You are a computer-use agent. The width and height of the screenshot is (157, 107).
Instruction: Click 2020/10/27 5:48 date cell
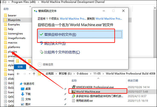pyautogui.click(x=138, y=92)
